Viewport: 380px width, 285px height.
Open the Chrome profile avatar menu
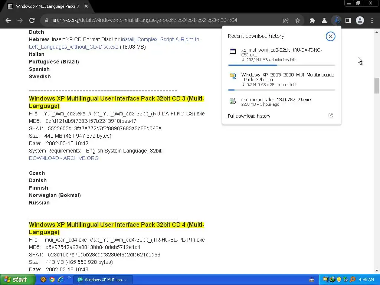click(360, 20)
